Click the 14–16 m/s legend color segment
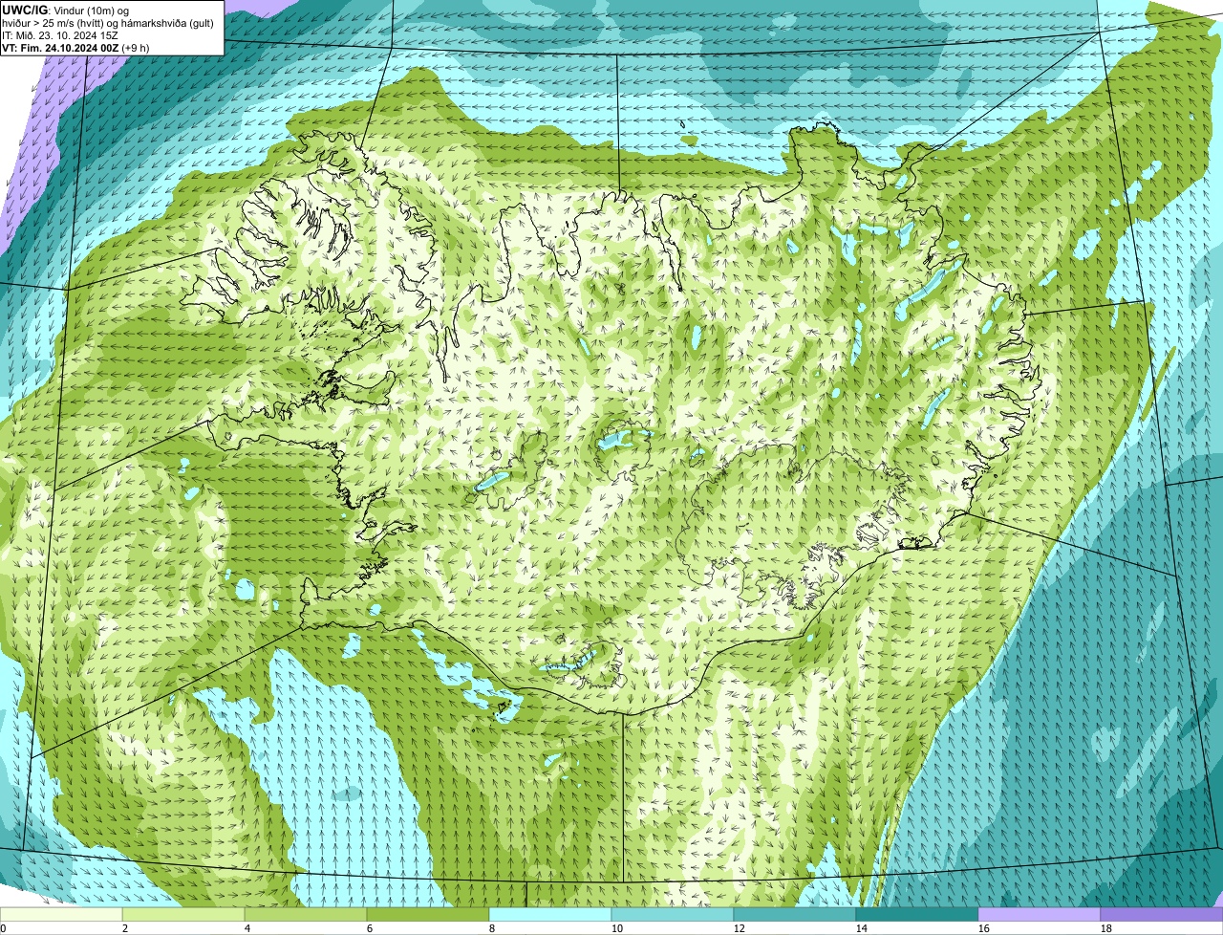 [917, 914]
